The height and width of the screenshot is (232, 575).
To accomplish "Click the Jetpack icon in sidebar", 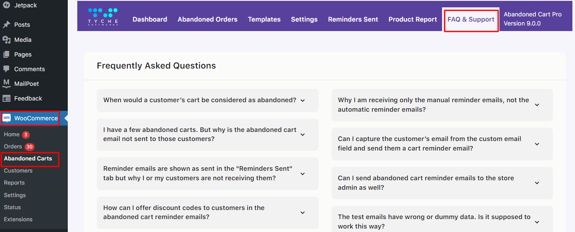I will pos(6,5).
